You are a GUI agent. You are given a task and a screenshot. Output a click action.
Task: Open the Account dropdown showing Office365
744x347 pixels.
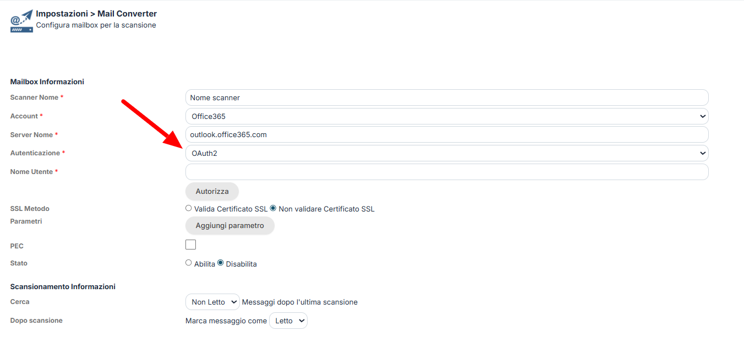447,116
